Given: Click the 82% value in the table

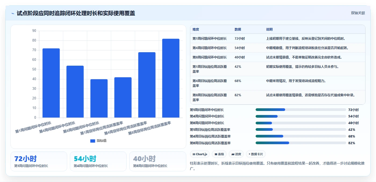Looking at the screenshot, I should [238, 95].
